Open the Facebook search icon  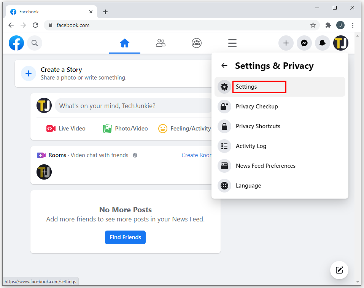tap(35, 43)
